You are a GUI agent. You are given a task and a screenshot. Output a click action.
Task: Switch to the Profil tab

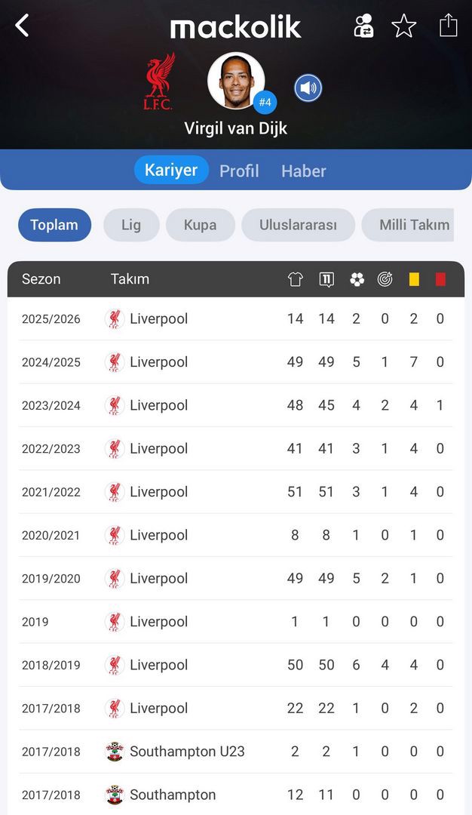click(239, 171)
